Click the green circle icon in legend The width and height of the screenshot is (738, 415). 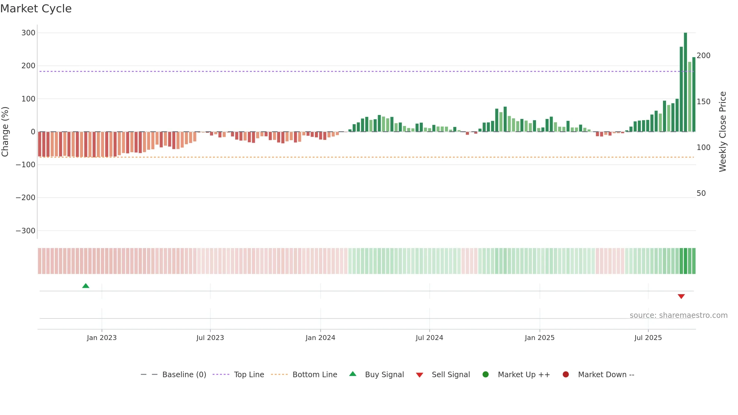486,374
